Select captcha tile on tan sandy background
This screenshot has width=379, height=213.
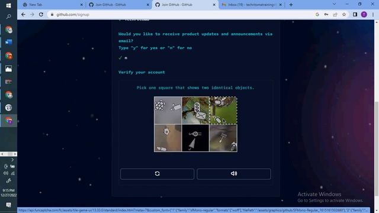tap(168, 138)
